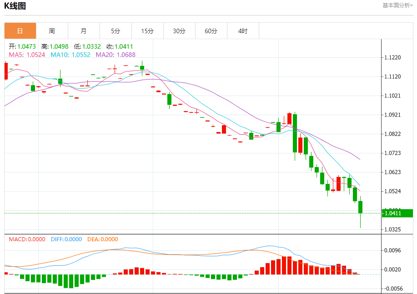
Task: Click the 1.0325 price axis label
Action: pos(392,229)
